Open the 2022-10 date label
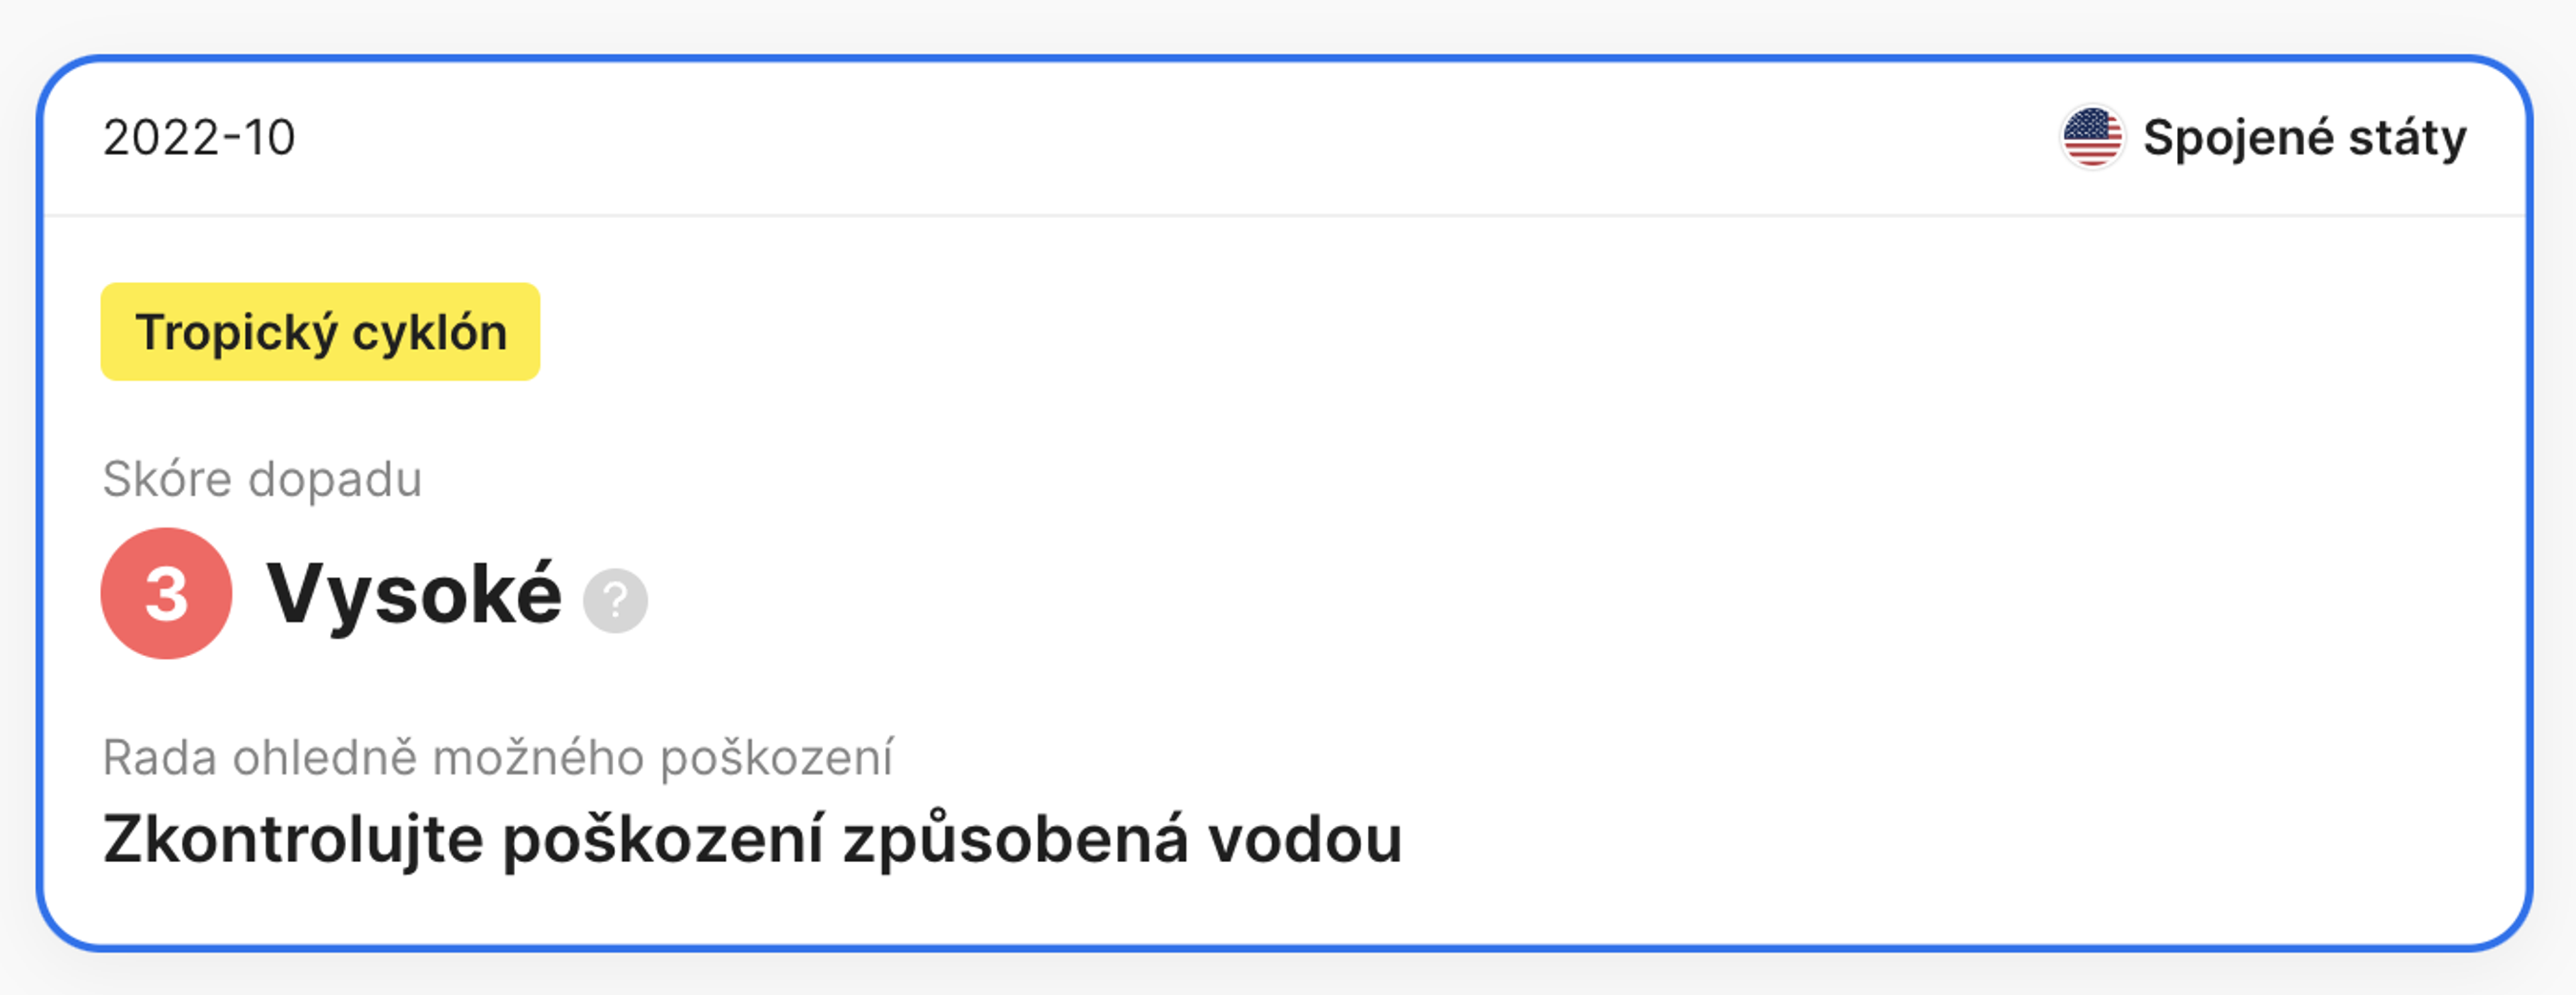 pyautogui.click(x=201, y=138)
